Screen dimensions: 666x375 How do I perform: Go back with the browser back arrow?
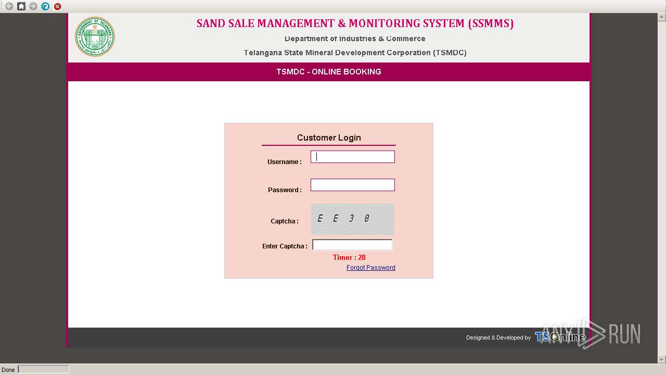click(9, 6)
